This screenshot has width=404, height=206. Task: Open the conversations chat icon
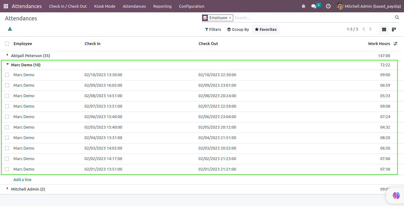pyautogui.click(x=314, y=6)
